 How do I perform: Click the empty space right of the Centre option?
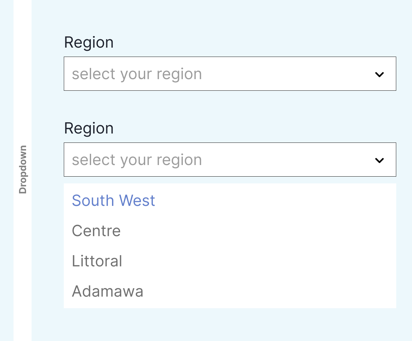(257, 231)
